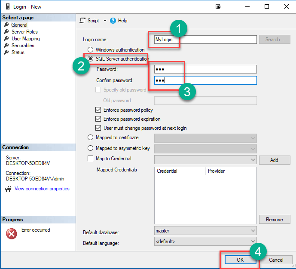The width and height of the screenshot is (296, 269).
Task: Click the Script toolbar icon
Action: [x=83, y=21]
